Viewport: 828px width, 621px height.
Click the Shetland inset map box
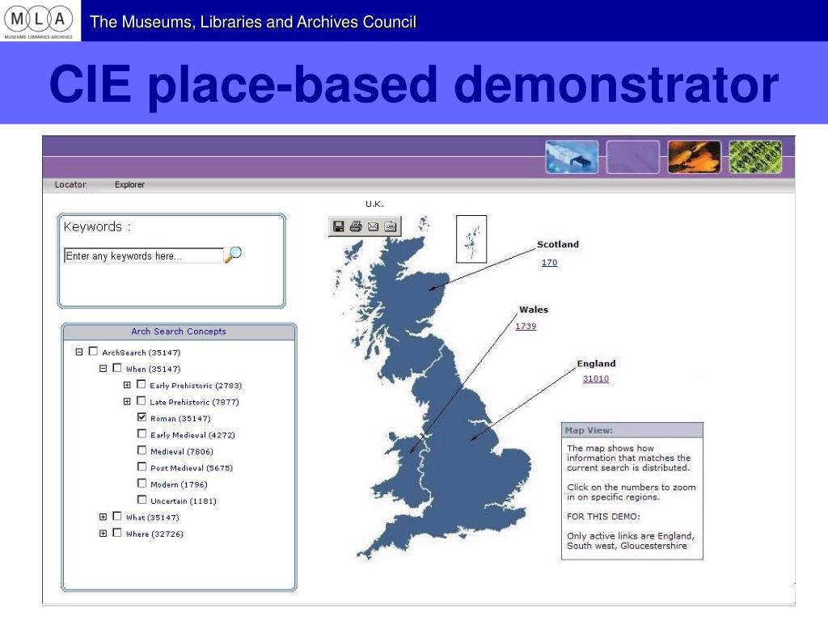pyautogui.click(x=471, y=239)
